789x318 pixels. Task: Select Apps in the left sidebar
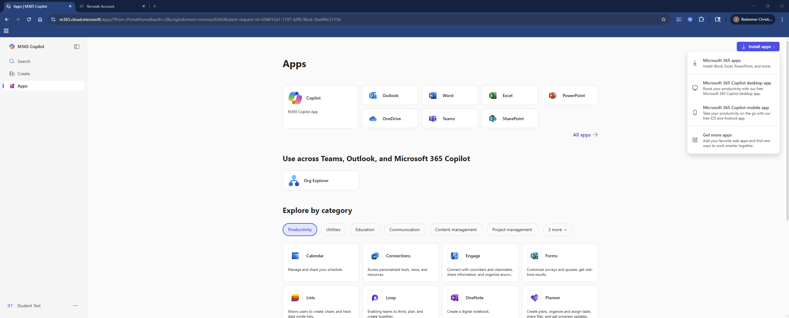tap(44, 86)
